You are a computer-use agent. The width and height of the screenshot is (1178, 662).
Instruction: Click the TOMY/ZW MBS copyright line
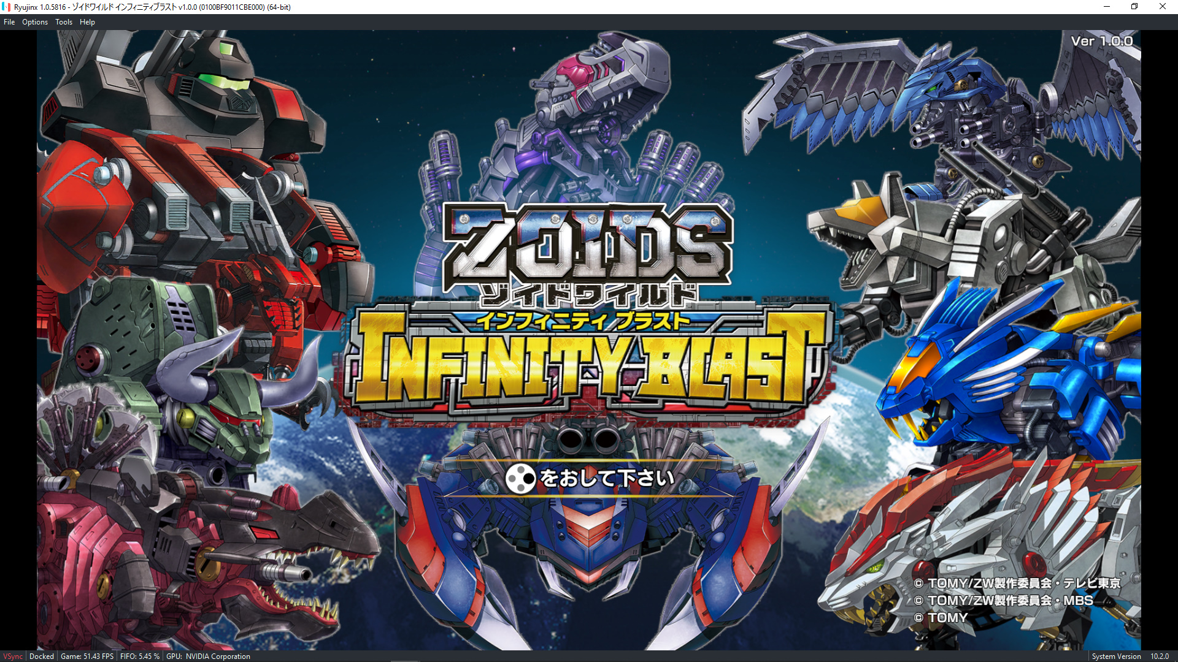(x=1004, y=600)
